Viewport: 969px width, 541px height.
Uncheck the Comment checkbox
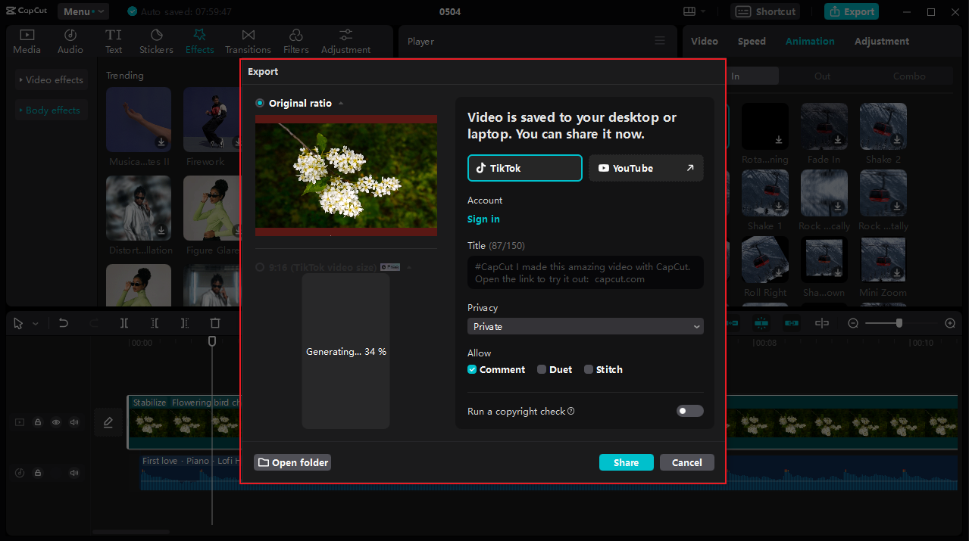472,369
